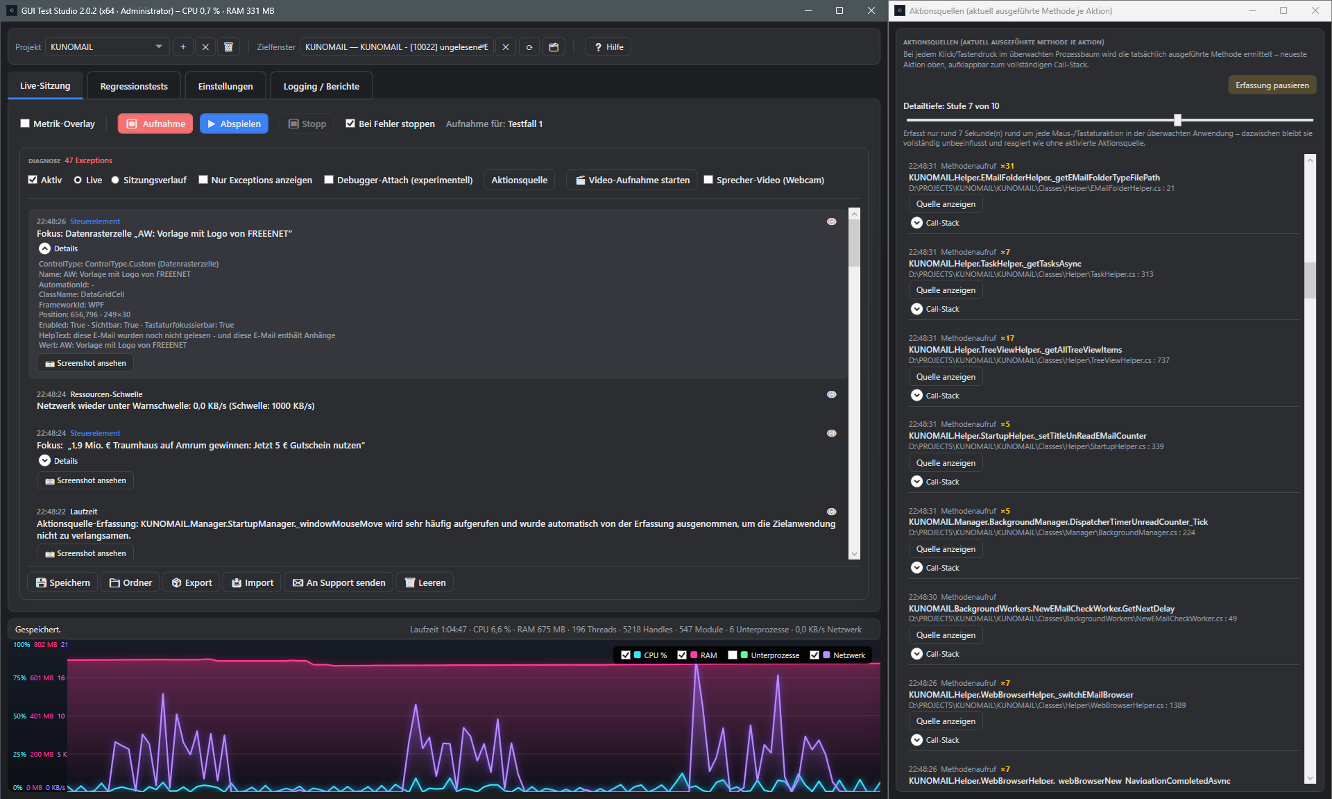Open the Ordner folder button
This screenshot has height=799, width=1332.
click(130, 582)
